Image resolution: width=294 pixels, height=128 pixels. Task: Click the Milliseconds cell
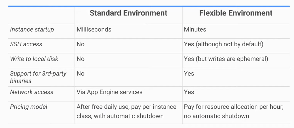point(94,30)
